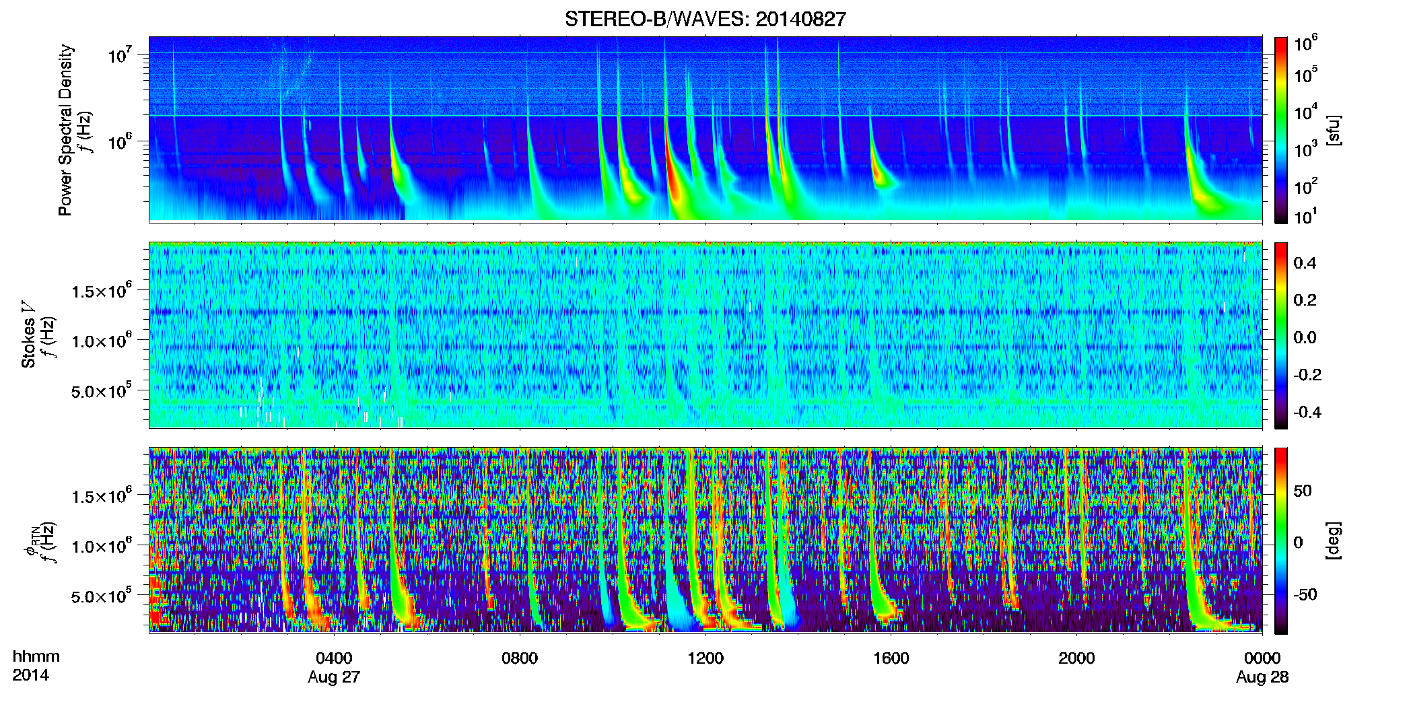Click the degrees colorbar of the bottom panel
The height and width of the screenshot is (727, 1411).
click(x=1281, y=541)
